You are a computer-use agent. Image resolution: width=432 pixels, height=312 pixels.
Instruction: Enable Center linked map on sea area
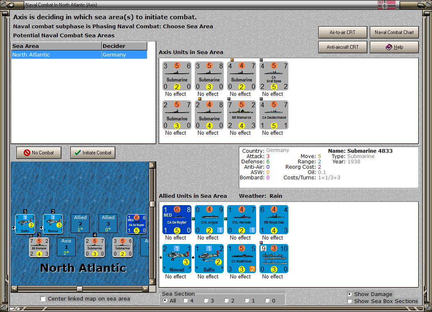(x=43, y=299)
